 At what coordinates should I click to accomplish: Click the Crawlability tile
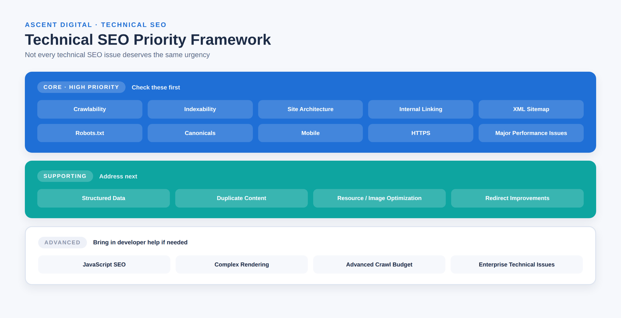pyautogui.click(x=90, y=109)
